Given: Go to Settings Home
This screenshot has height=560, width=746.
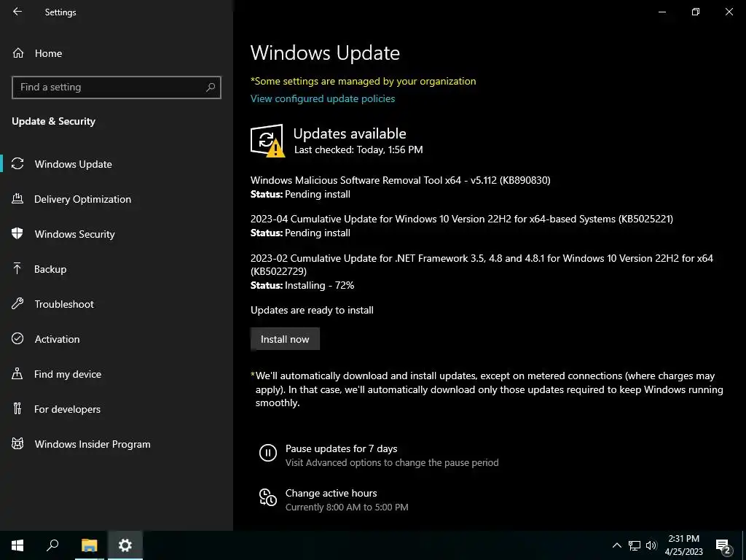Looking at the screenshot, I should [48, 53].
